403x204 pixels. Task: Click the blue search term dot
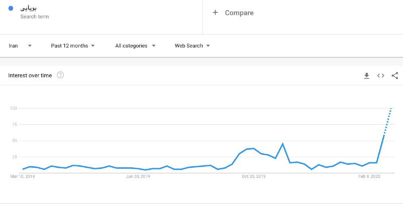click(11, 9)
